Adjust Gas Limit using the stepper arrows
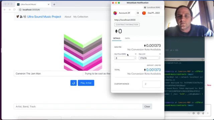 (x=159, y=58)
